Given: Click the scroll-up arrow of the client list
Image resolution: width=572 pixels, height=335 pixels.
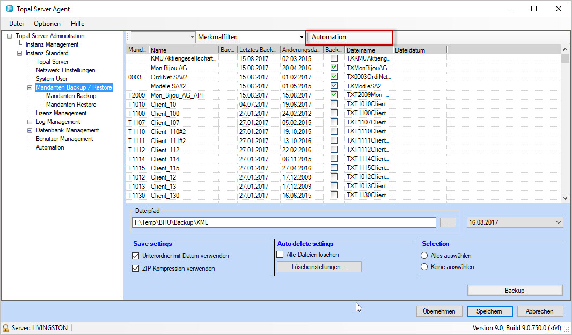Looking at the screenshot, I should 565,49.
